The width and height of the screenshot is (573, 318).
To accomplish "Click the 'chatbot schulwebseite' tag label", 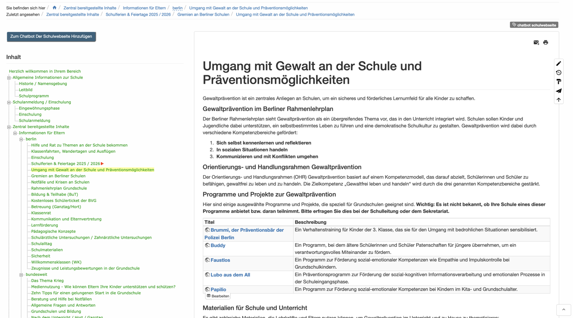I will [x=534, y=25].
